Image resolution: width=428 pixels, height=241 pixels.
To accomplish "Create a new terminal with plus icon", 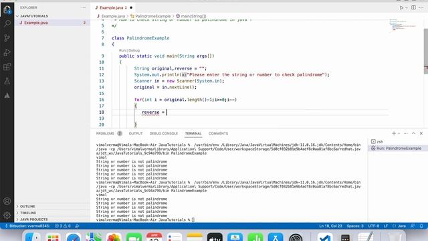I will 394,133.
